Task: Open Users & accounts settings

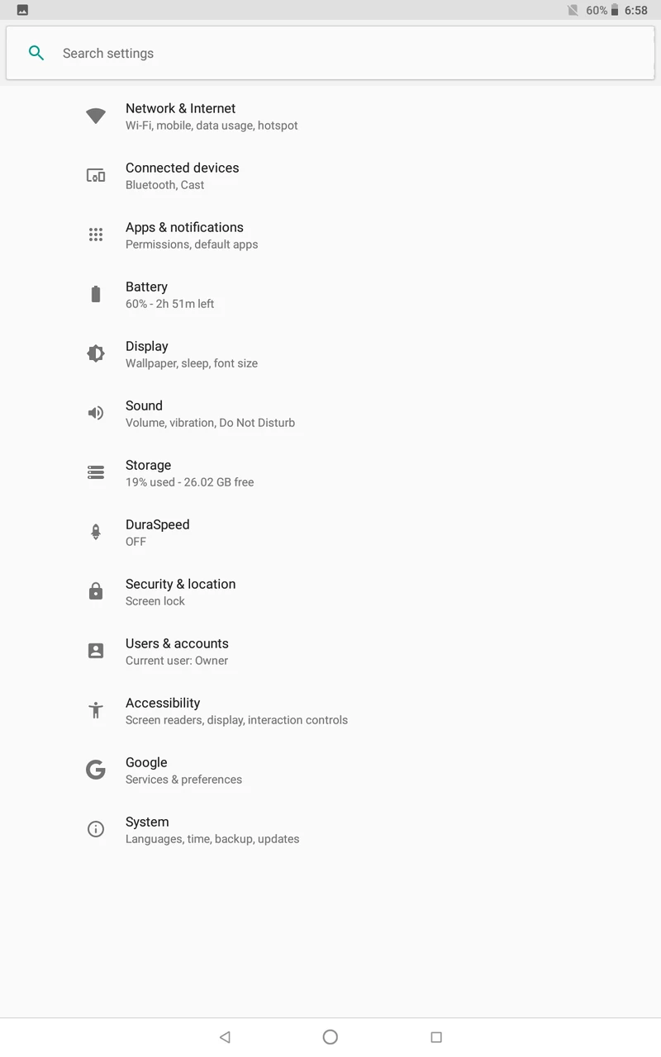Action: point(177,651)
